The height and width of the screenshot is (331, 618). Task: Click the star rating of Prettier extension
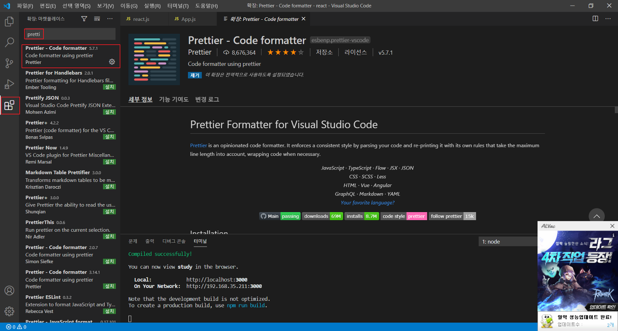(x=286, y=52)
